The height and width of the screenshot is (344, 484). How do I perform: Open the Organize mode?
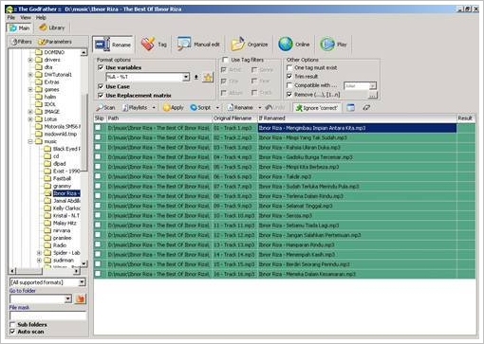point(250,45)
